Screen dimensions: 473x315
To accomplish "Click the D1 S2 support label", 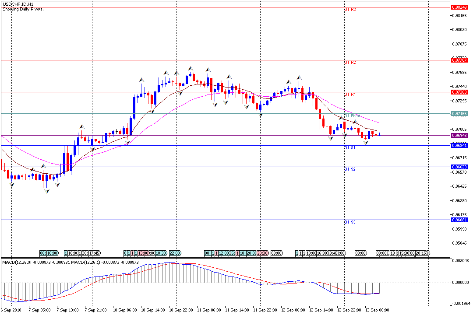I will click(x=350, y=169).
